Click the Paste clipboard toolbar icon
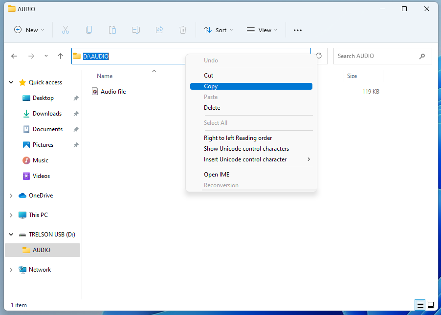This screenshot has height=315, width=441. click(112, 30)
